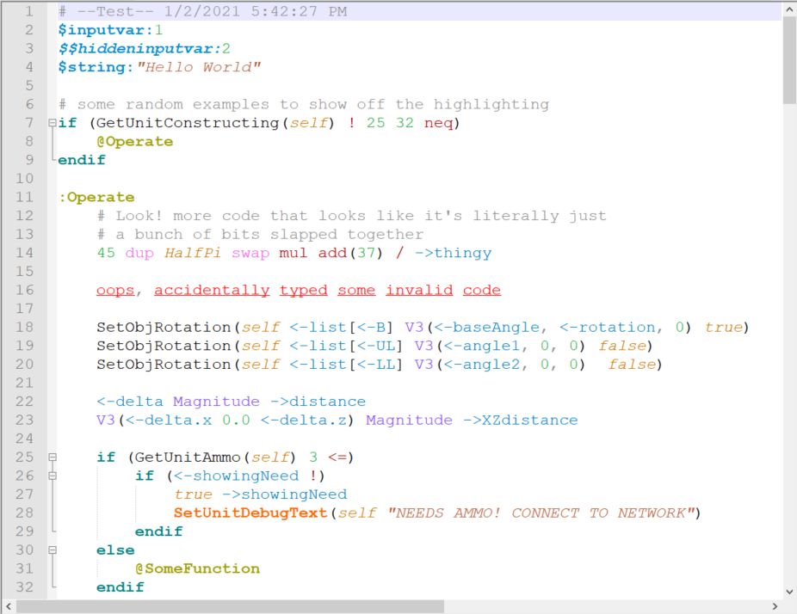
Task: Click the vertical scrollbar down arrow
Action: 789,592
